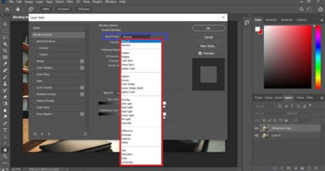325x171 pixels.
Task: Click the Share icon at top right
Action: point(320,9)
